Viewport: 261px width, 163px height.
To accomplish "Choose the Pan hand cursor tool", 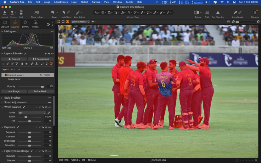I will [x=103, y=13].
